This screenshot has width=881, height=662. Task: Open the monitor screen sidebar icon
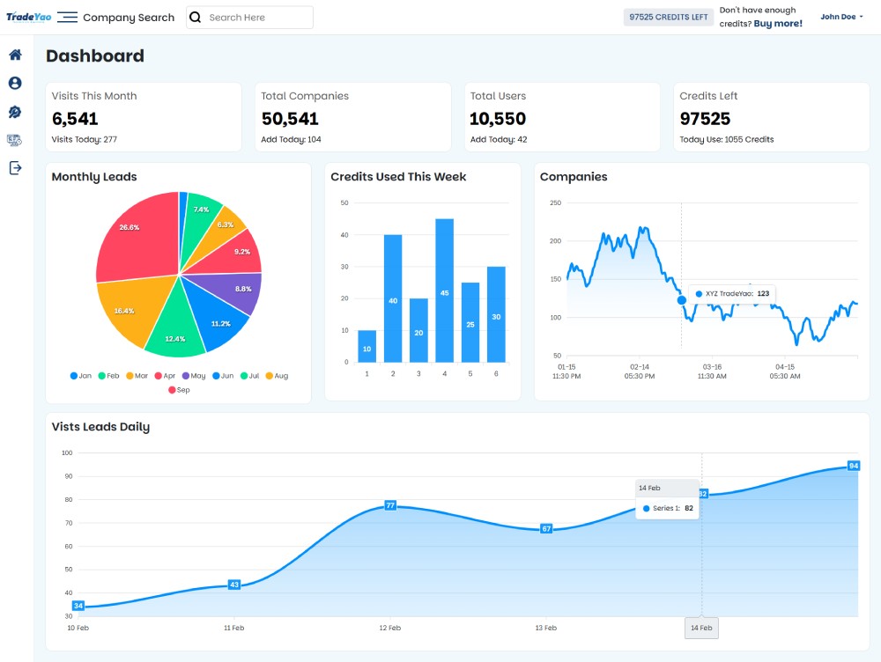[x=15, y=140]
